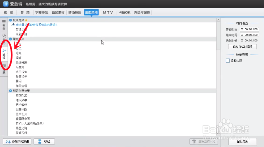This screenshot has height=147, width=264.
Task: Open the 美化 side tab
Action: pyautogui.click(x=4, y=39)
